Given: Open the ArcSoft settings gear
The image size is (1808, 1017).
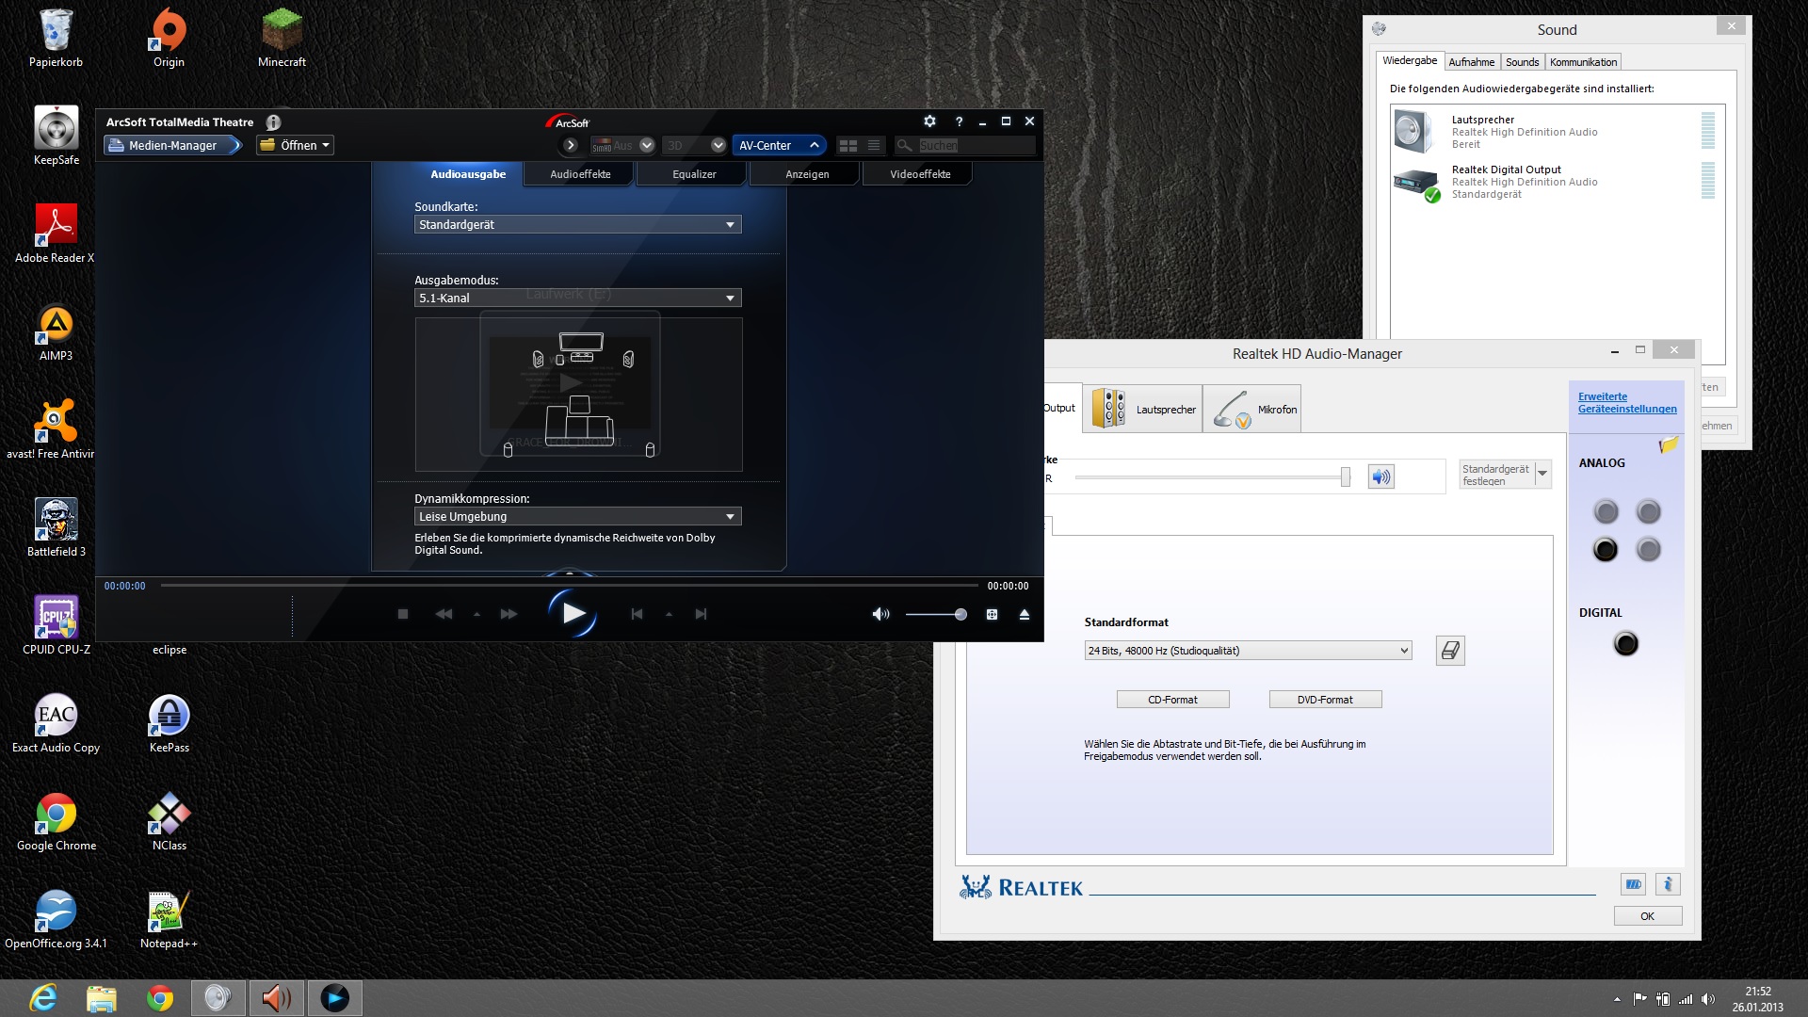Looking at the screenshot, I should pyautogui.click(x=929, y=121).
